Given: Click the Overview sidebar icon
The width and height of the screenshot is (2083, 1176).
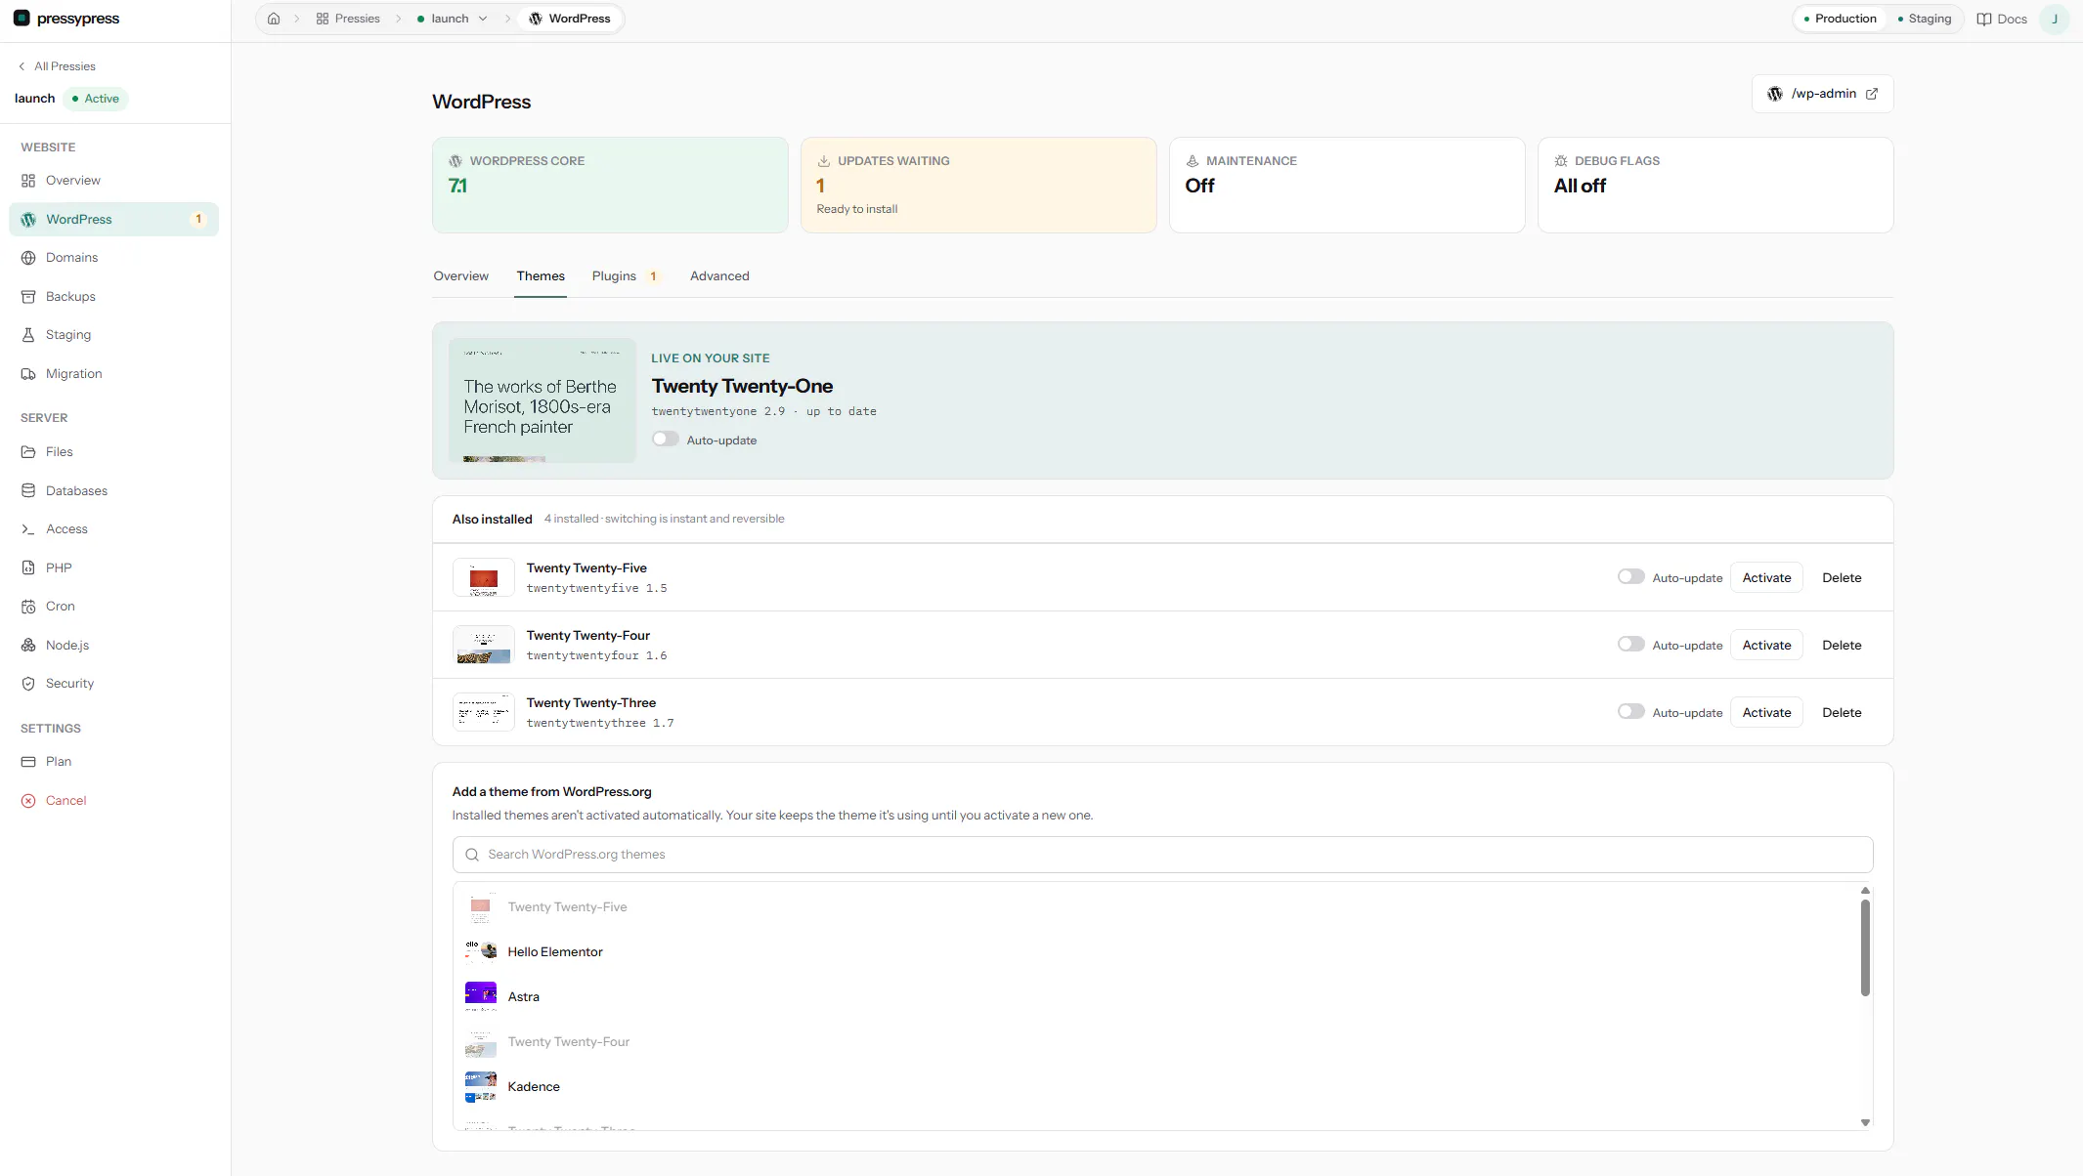Looking at the screenshot, I should click(x=28, y=181).
